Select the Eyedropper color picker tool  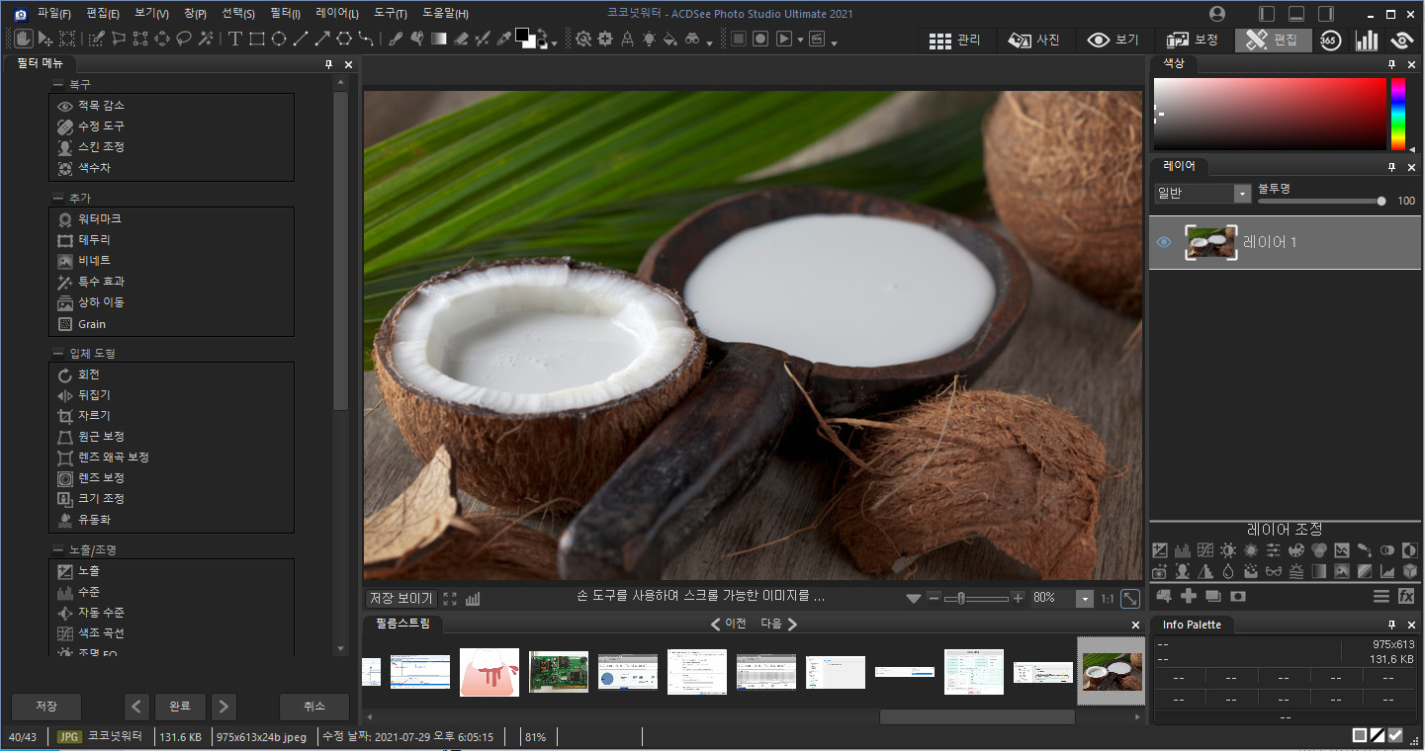504,39
